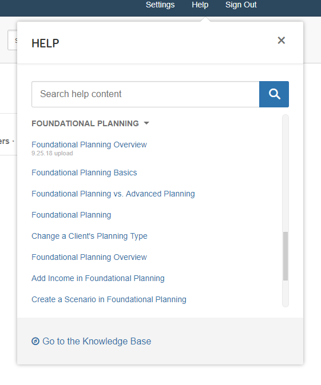
Task: Click the help list scrollbar thumb
Action: (x=286, y=256)
